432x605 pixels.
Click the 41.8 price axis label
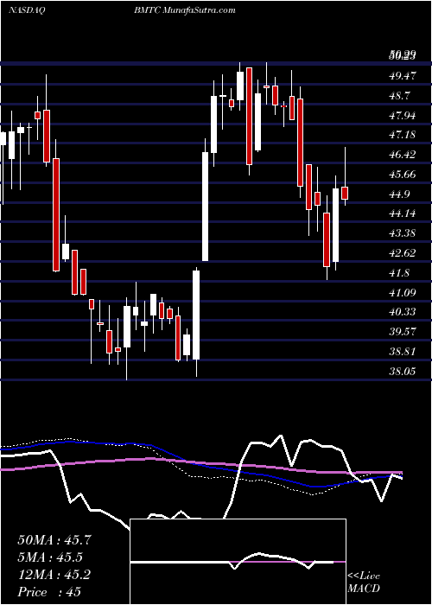click(x=401, y=273)
